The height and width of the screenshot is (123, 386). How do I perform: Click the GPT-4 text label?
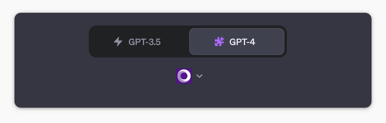tap(242, 42)
